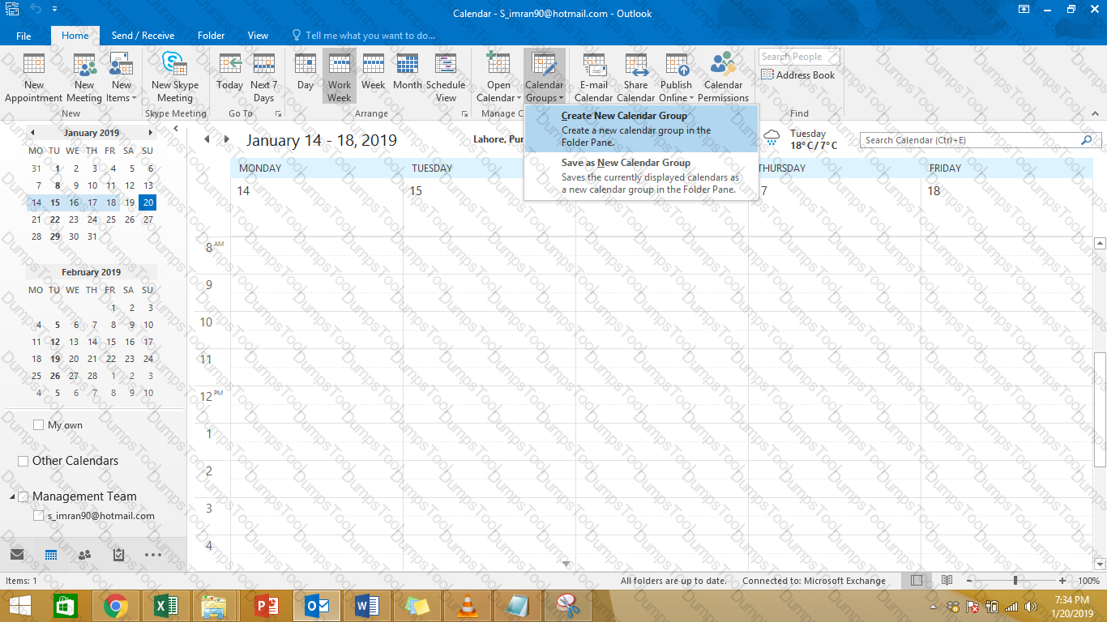Adjust the zoom slider

(1015, 581)
